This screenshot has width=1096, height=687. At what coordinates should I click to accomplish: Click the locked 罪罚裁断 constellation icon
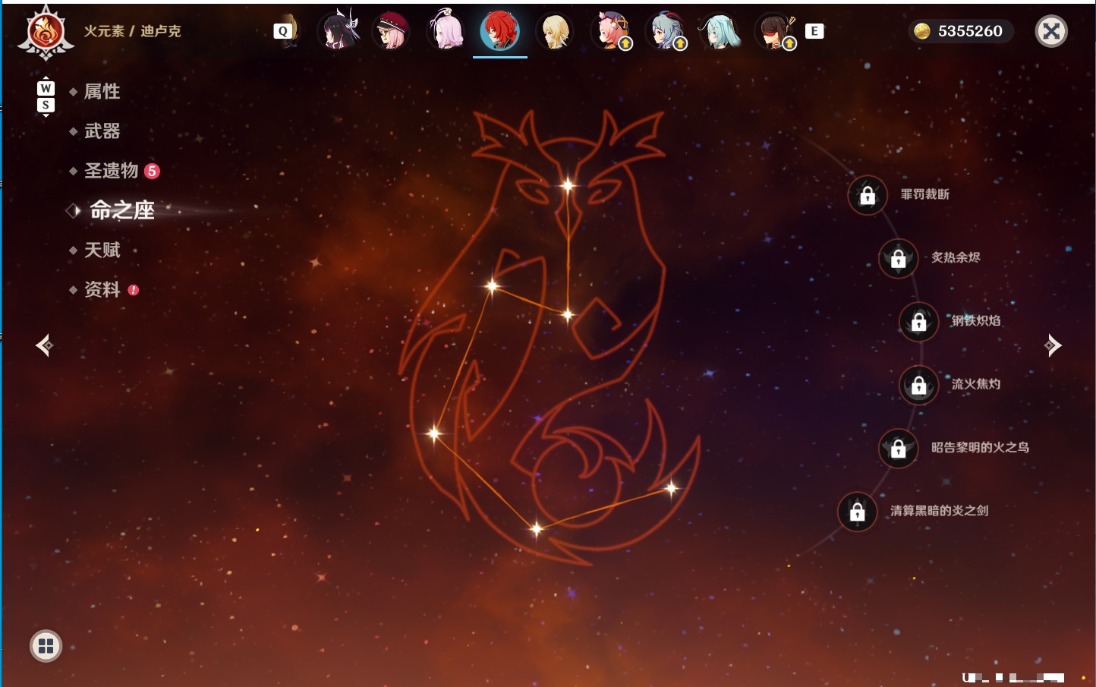pyautogui.click(x=868, y=195)
